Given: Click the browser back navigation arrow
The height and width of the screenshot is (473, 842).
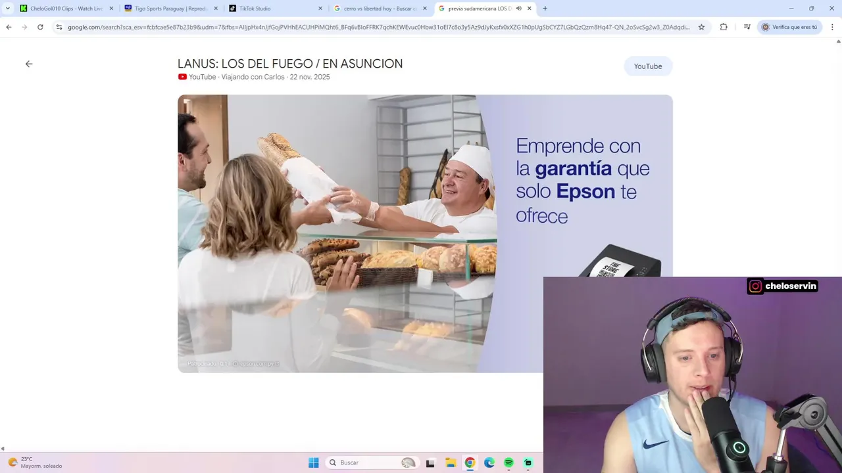Looking at the screenshot, I should coord(9,27).
